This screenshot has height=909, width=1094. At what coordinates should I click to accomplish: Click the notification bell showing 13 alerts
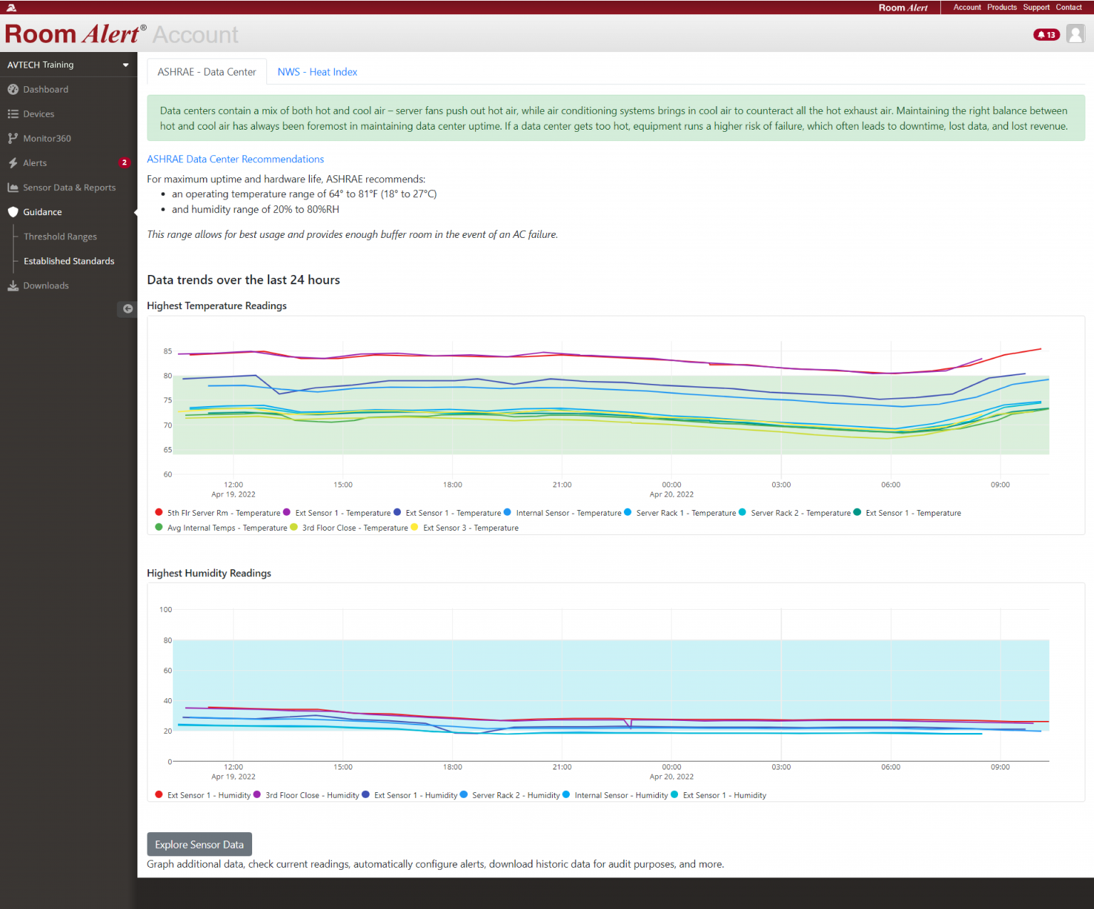pos(1046,34)
